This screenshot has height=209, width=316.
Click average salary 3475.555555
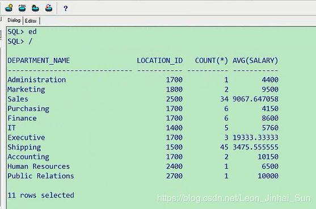tap(255, 147)
